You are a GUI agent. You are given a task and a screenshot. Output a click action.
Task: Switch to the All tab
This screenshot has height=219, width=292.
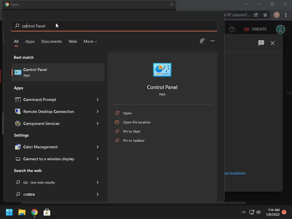coord(16,41)
